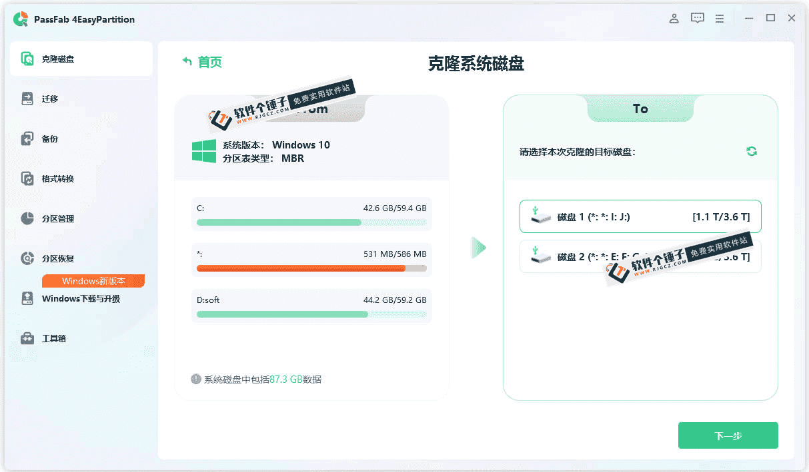Click the Backup (备份) sidebar icon
This screenshot has height=472, width=809.
(27, 139)
